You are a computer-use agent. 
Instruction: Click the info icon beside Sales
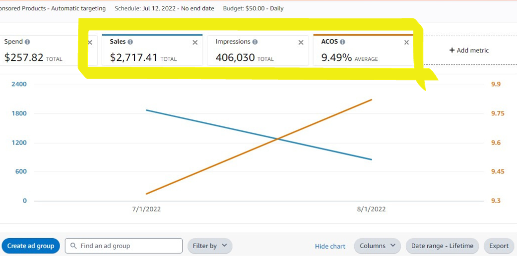(x=130, y=42)
